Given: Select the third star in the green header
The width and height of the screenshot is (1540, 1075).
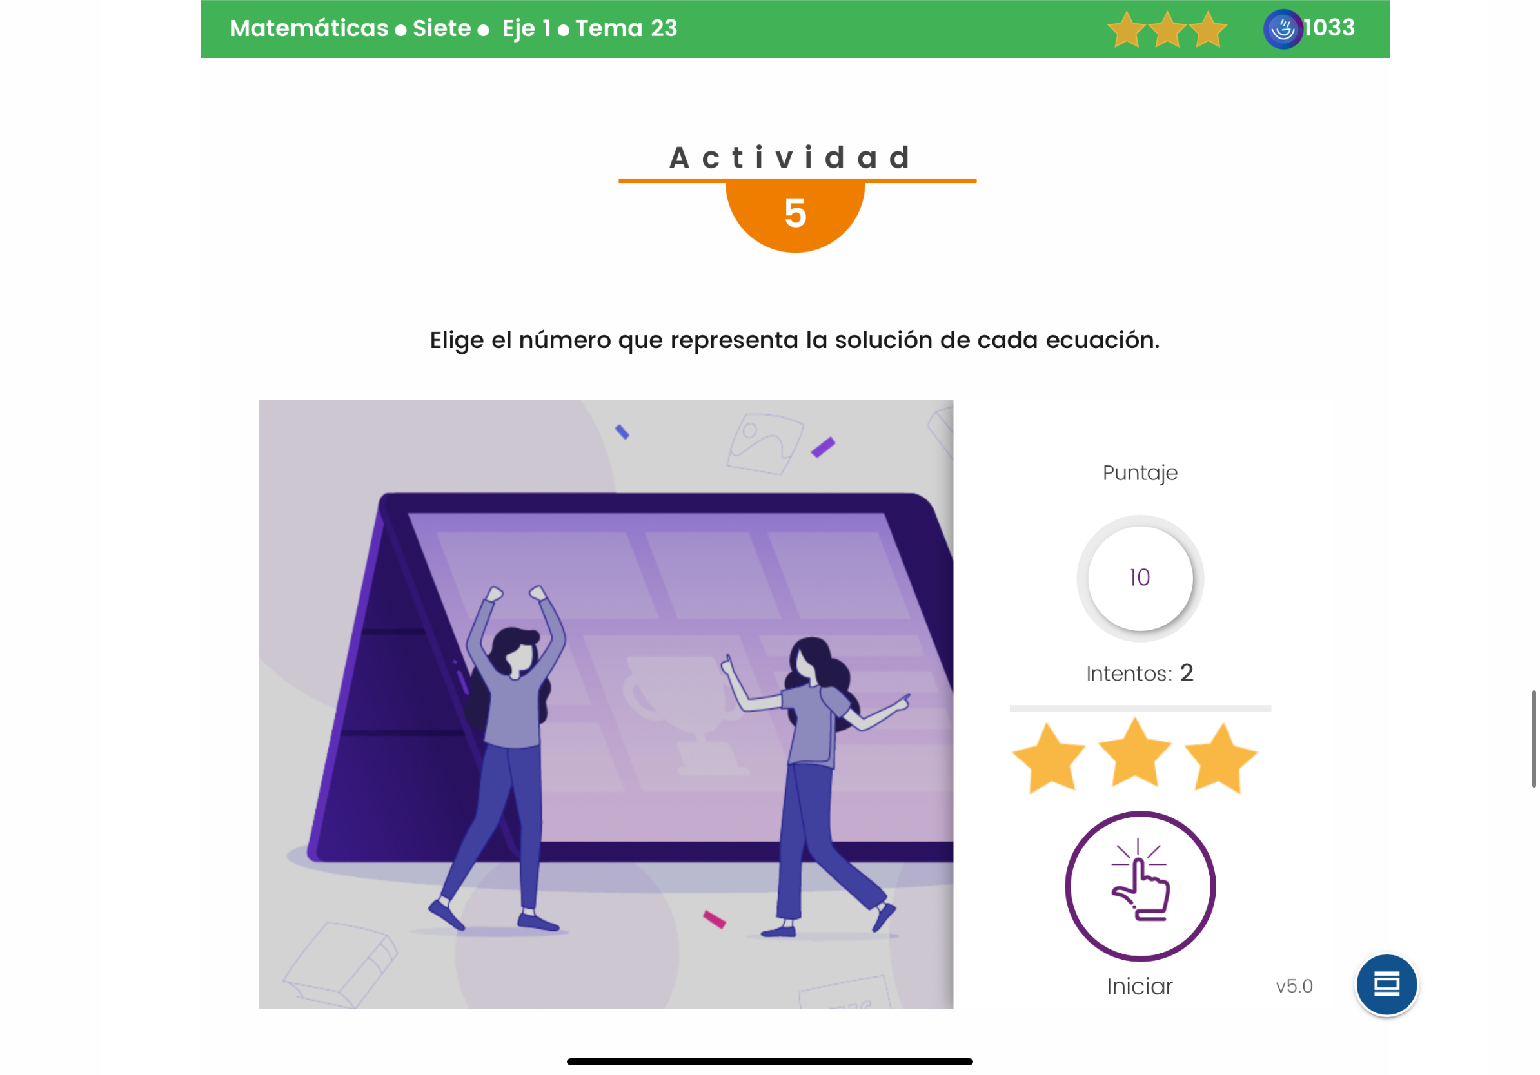Looking at the screenshot, I should pos(1207,30).
